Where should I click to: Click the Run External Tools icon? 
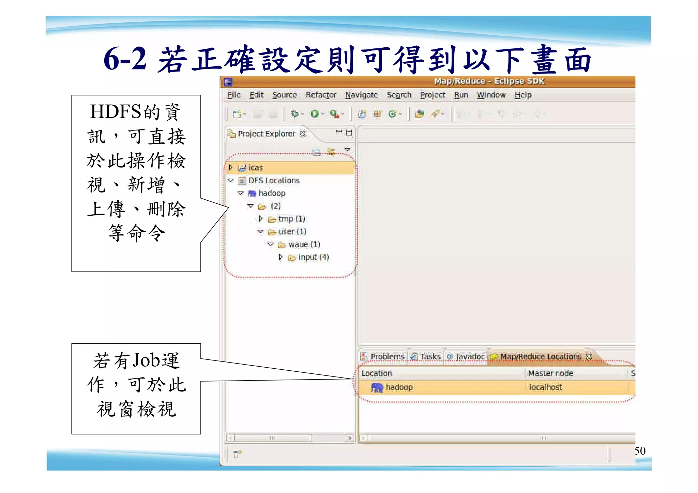tap(334, 114)
